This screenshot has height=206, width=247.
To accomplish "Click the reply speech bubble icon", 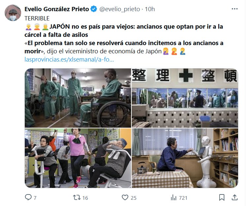I will [x=28, y=197].
